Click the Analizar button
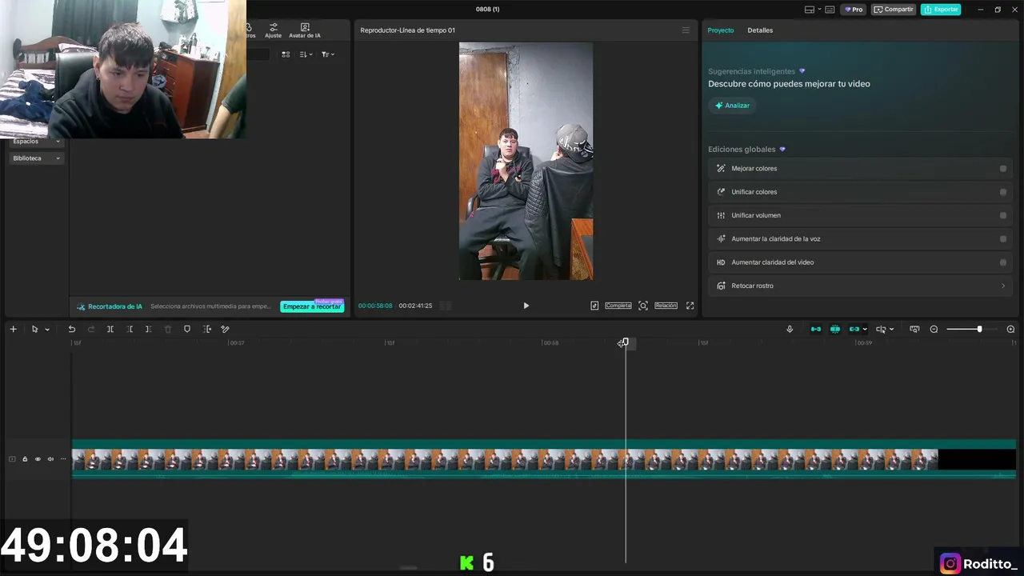Viewport: 1024px width, 576px height. [x=732, y=106]
